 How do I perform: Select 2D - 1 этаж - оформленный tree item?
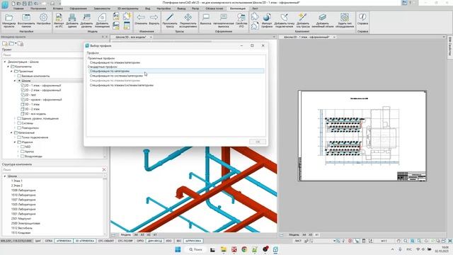[42, 86]
